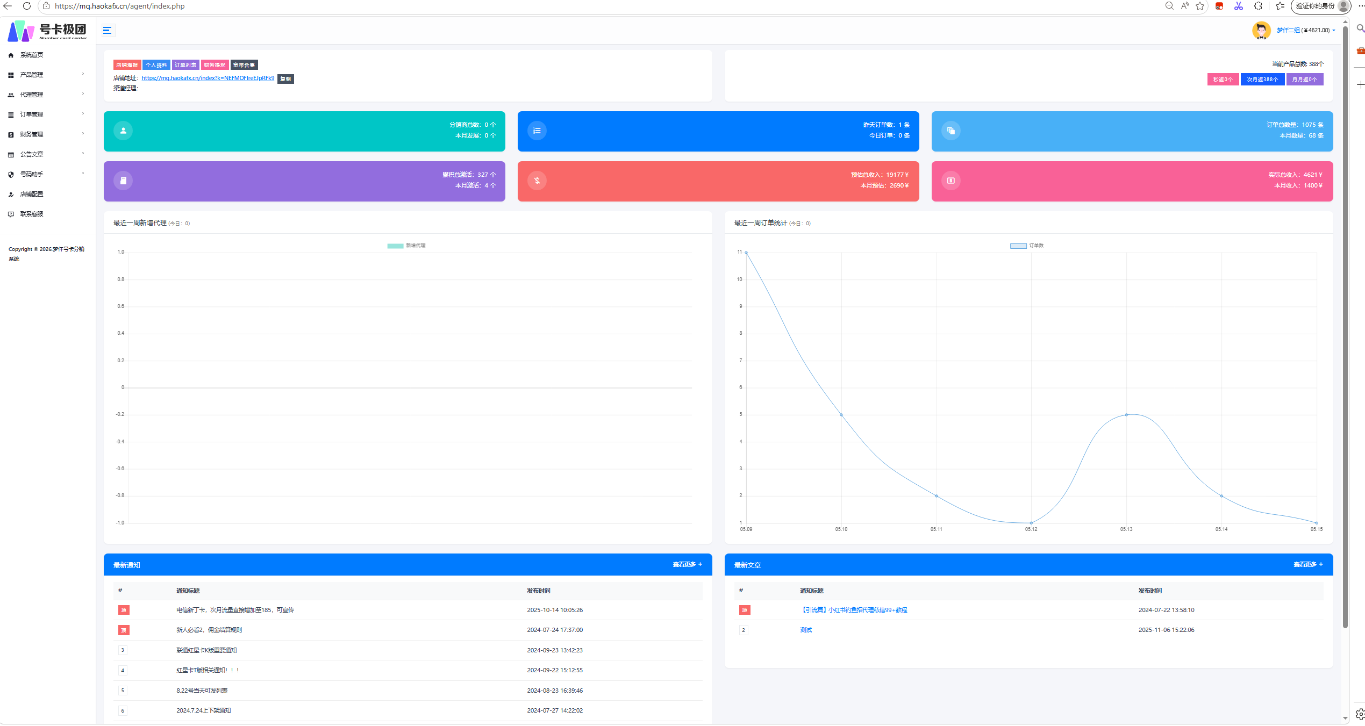The image size is (1365, 726).
Task: Expand the 财务管理 sidebar menu
Action: (47, 134)
